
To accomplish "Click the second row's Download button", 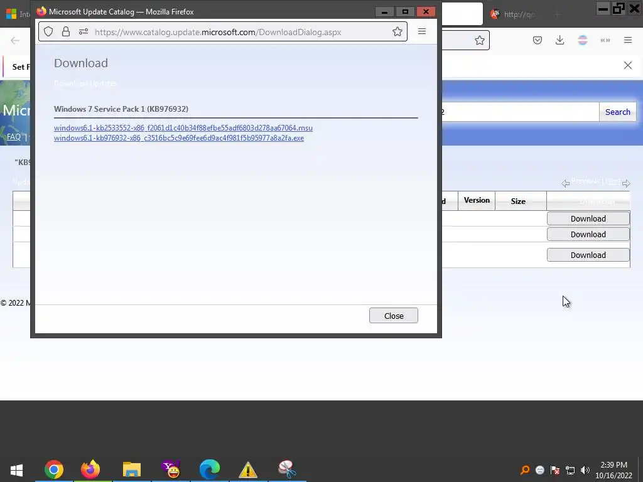I will point(588,235).
